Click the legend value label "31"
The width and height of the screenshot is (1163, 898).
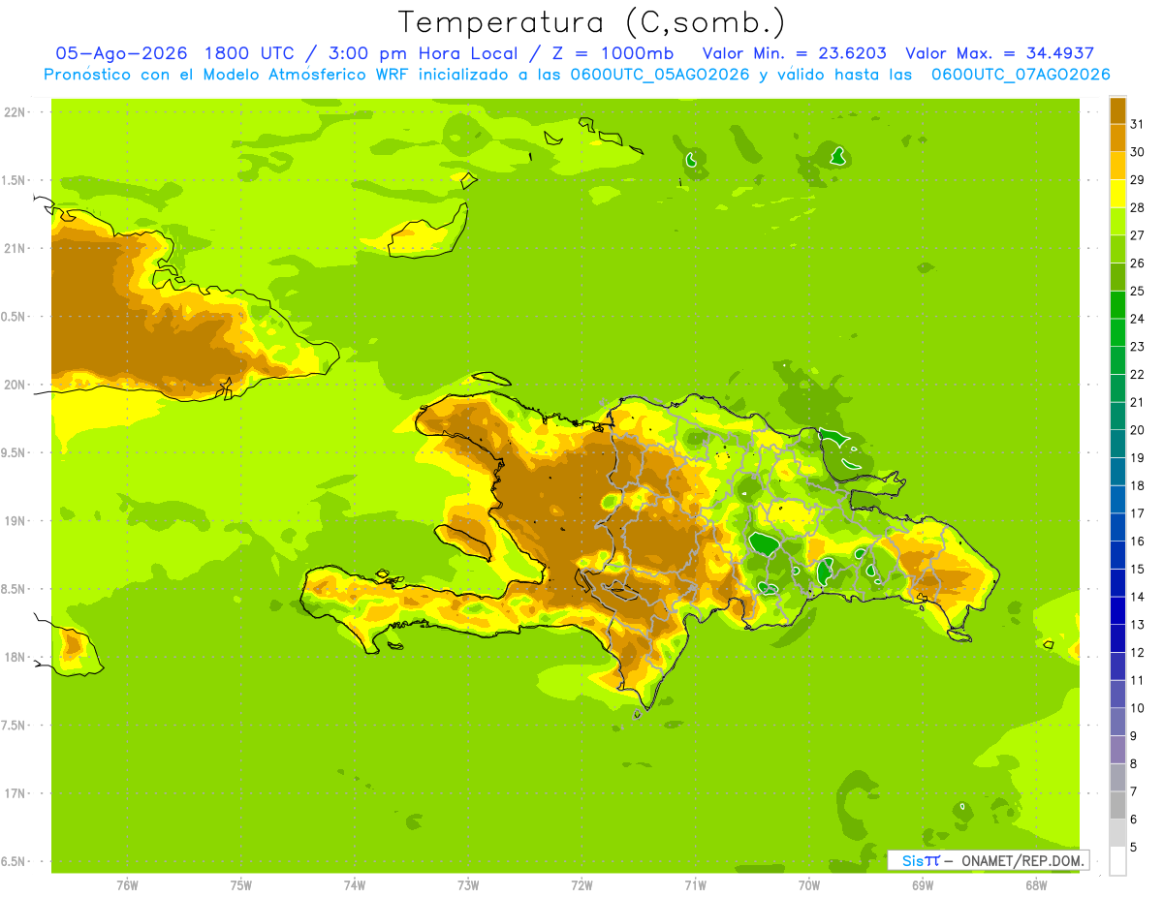(1137, 123)
